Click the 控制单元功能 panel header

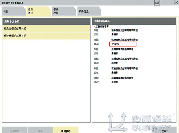pos(46,21)
